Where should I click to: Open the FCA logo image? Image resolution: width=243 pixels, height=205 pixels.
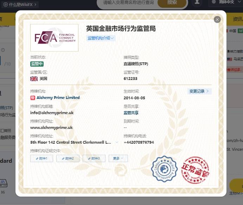tap(54, 38)
